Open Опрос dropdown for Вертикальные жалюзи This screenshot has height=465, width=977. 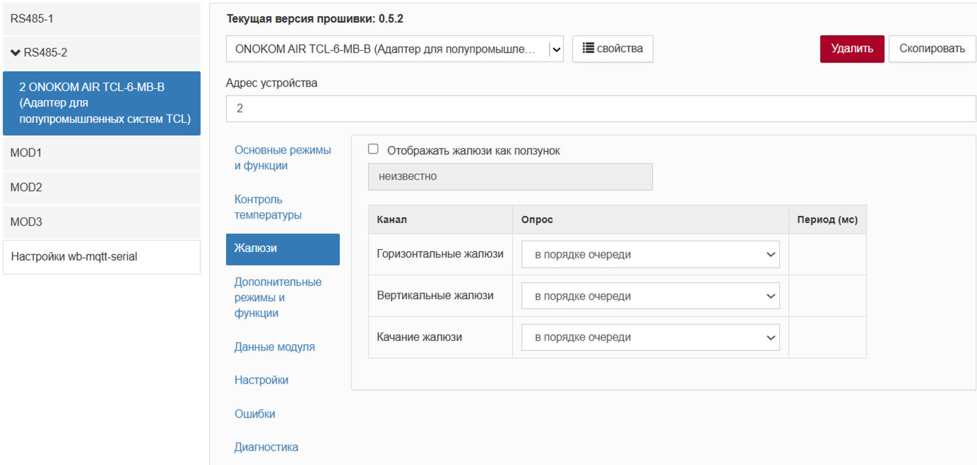click(x=650, y=296)
